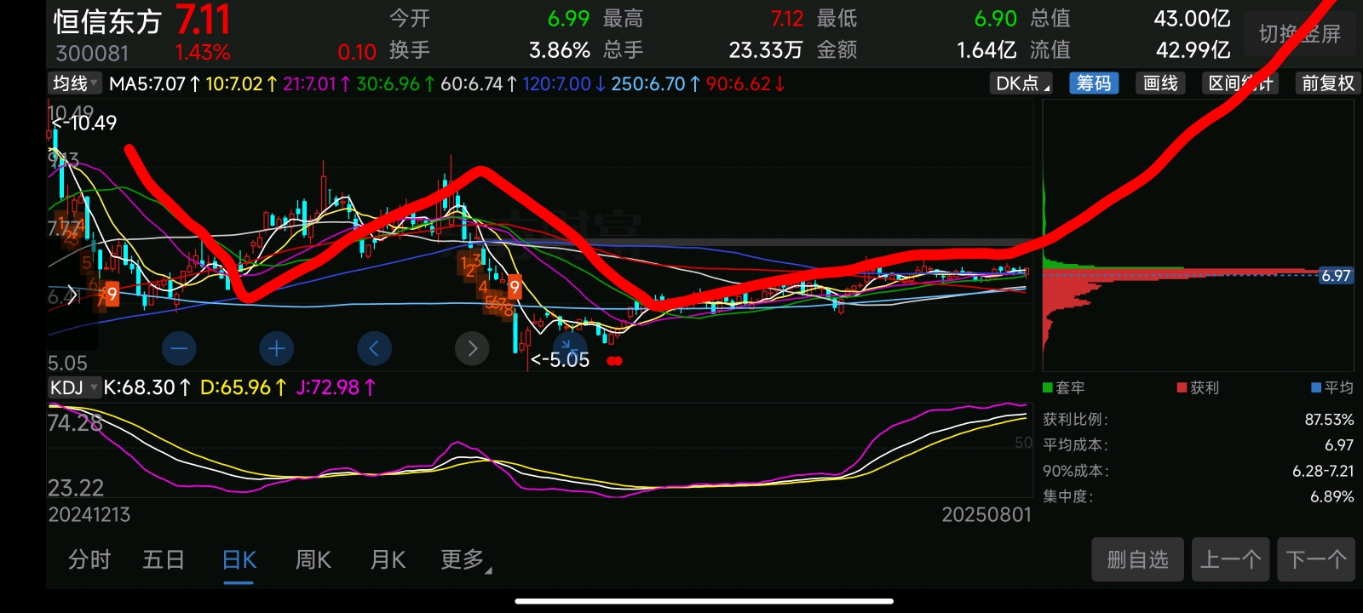This screenshot has height=613, width=1363.
Task: Switch to 五日 five-day tab
Action: pos(164,559)
